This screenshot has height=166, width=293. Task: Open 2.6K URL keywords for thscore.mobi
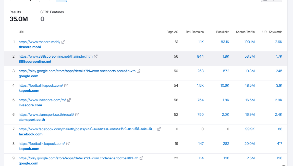coord(279,42)
